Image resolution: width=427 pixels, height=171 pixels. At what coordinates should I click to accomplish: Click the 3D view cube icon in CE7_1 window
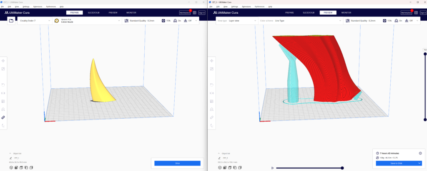point(11,168)
